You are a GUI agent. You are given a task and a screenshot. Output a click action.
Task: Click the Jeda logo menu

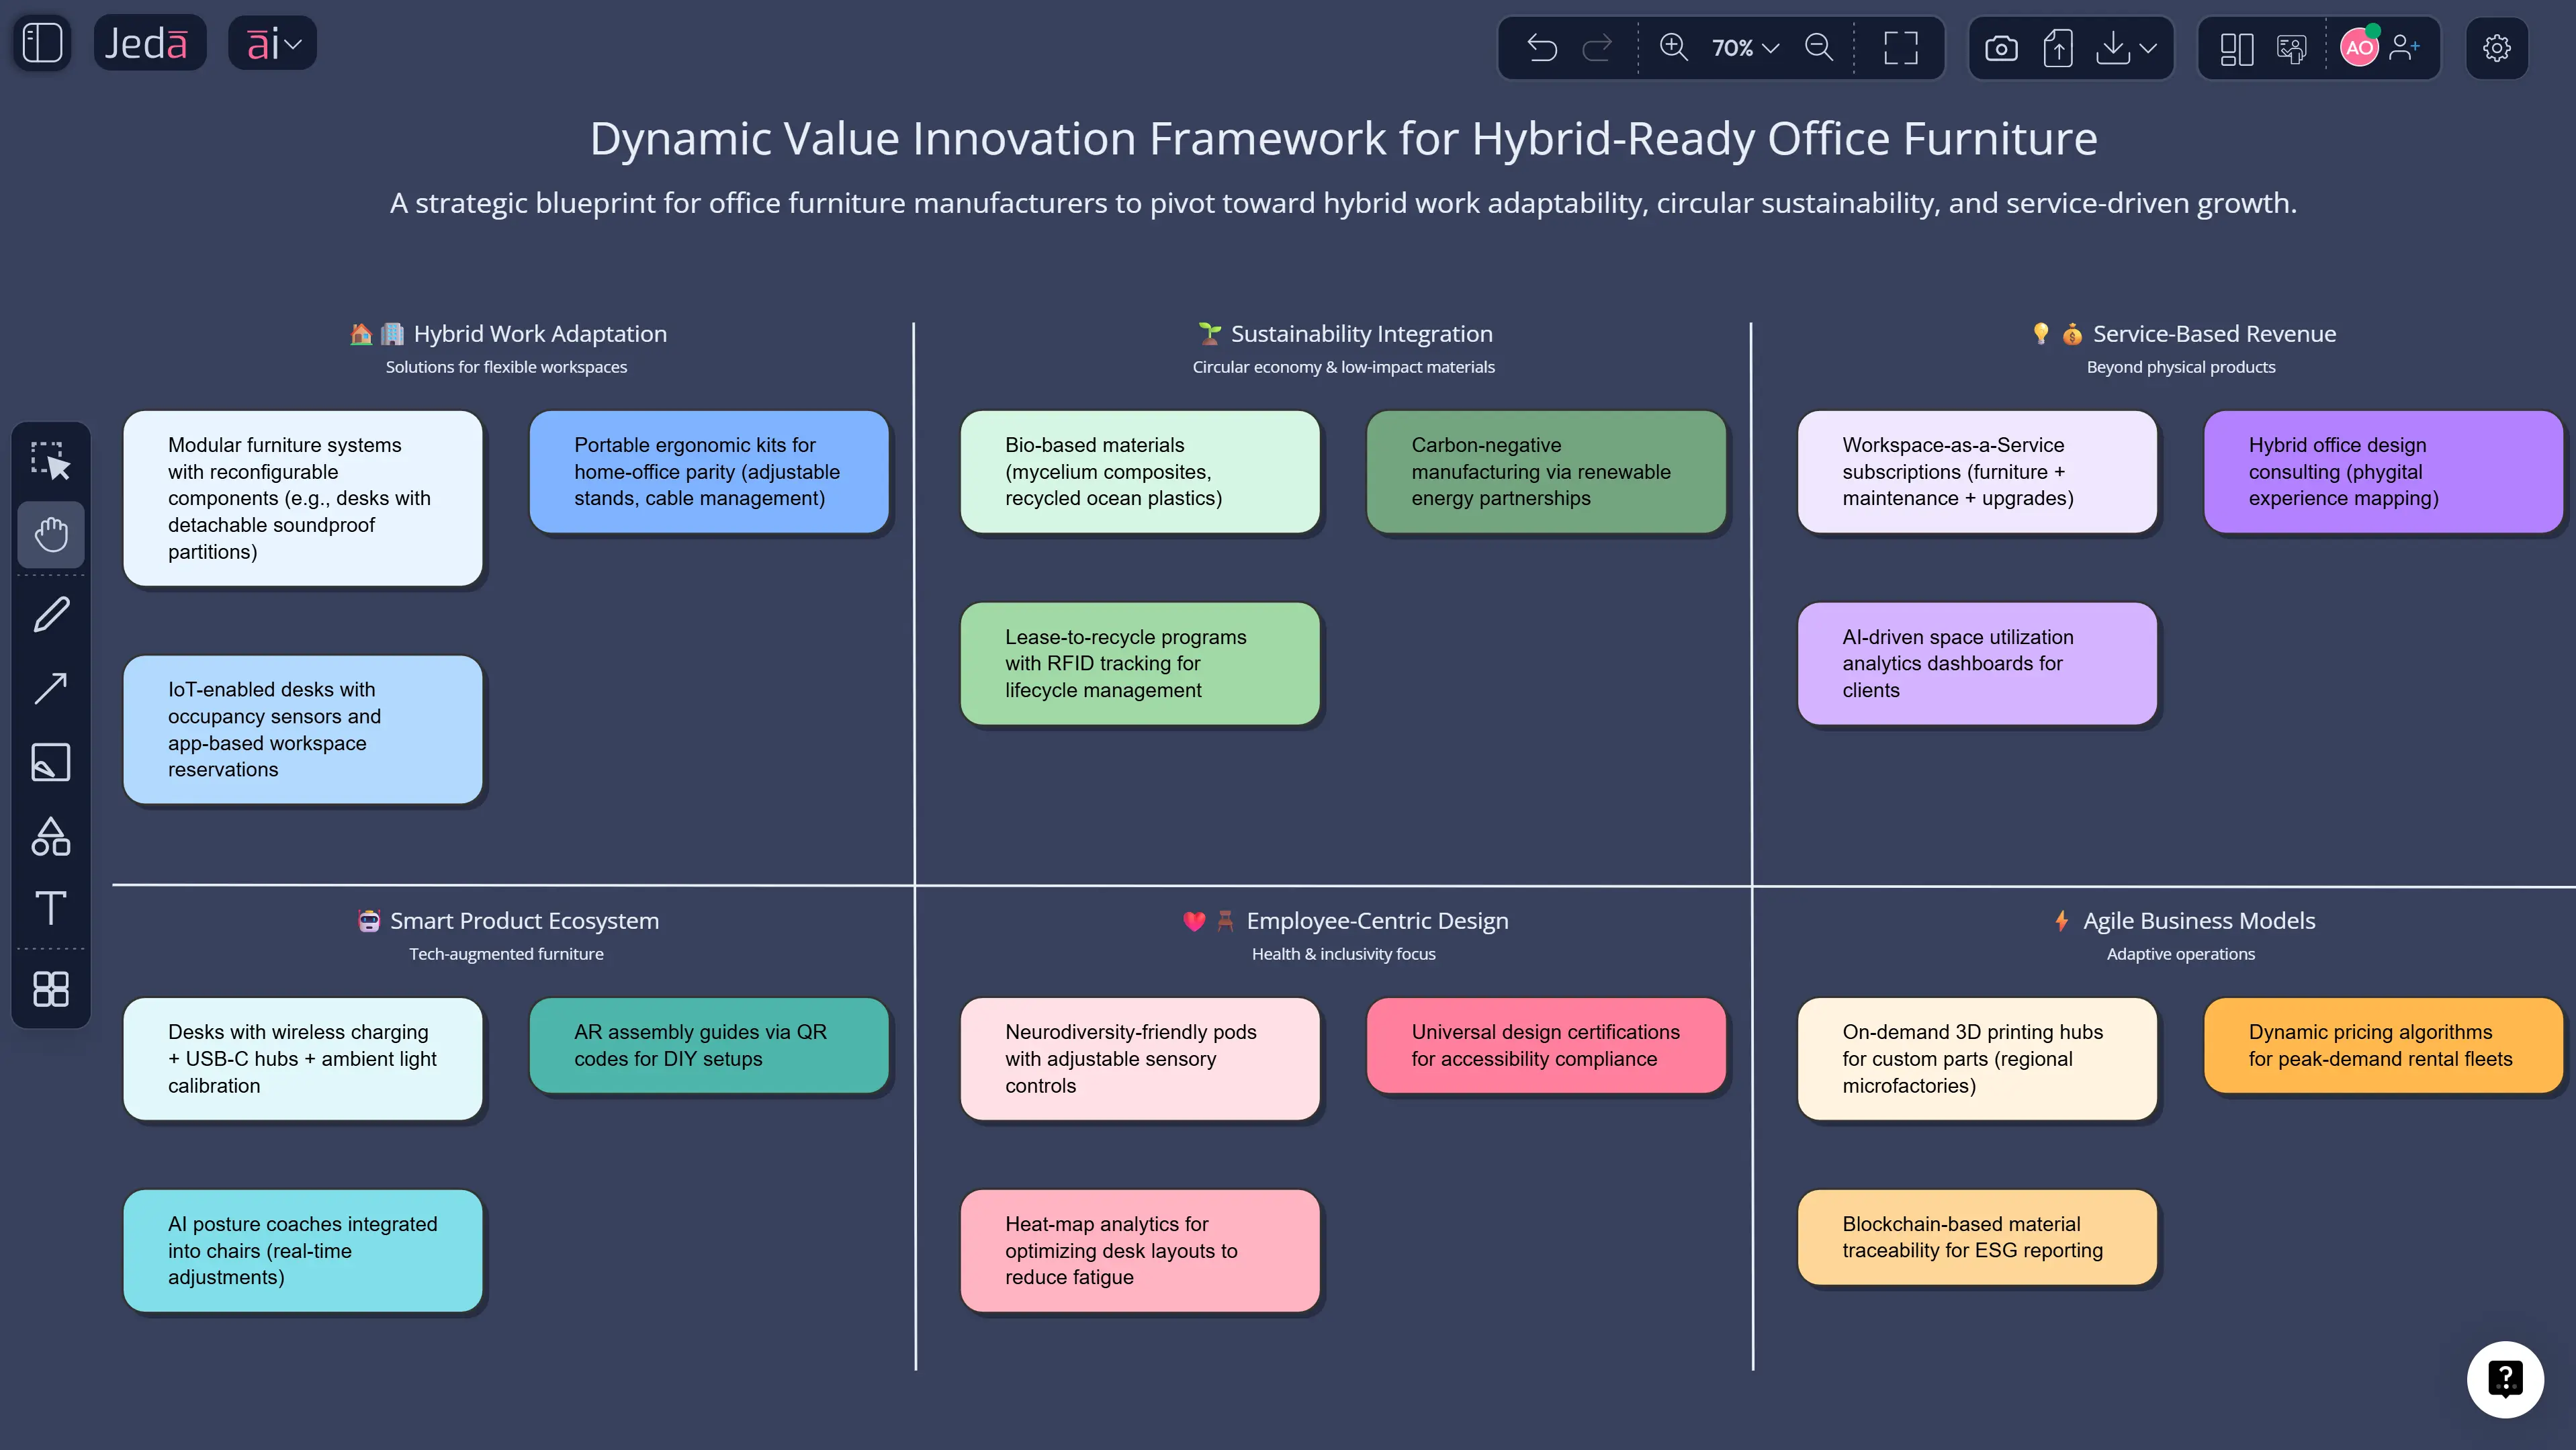(149, 42)
